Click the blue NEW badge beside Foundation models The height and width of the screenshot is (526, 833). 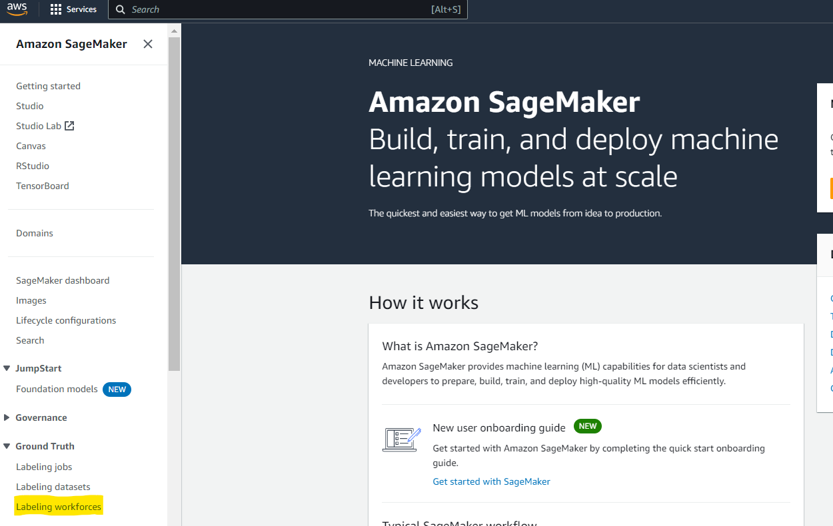[x=117, y=390]
